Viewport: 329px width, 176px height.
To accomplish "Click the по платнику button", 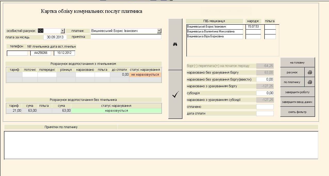I will (x=292, y=82).
